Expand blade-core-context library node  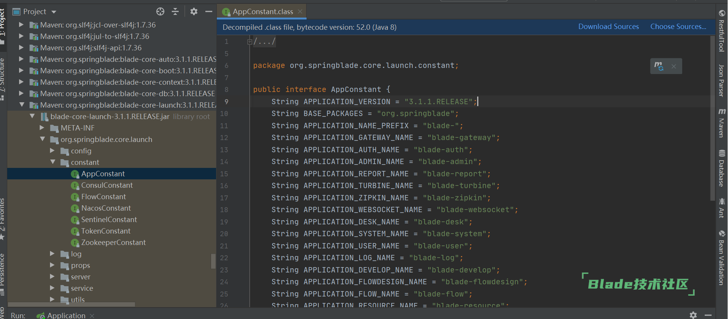(21, 82)
